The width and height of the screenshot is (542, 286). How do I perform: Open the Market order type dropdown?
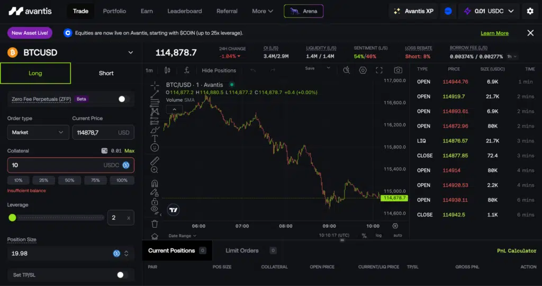(x=38, y=132)
